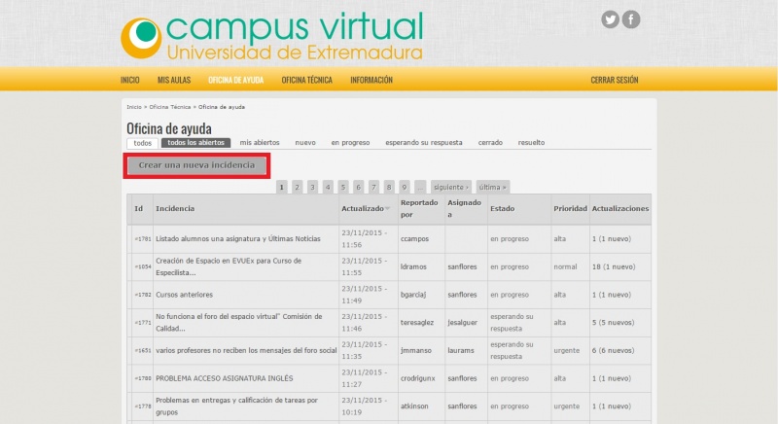Jump to the 'última' page
Viewport: 778px width, 424px height.
click(492, 186)
